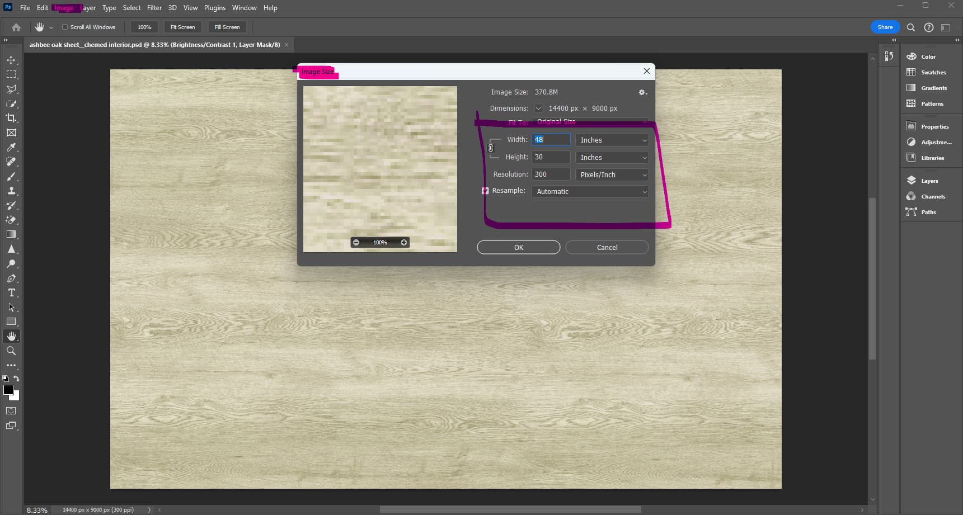This screenshot has width=963, height=515.
Task: Select the Crop tool
Action: click(x=11, y=118)
